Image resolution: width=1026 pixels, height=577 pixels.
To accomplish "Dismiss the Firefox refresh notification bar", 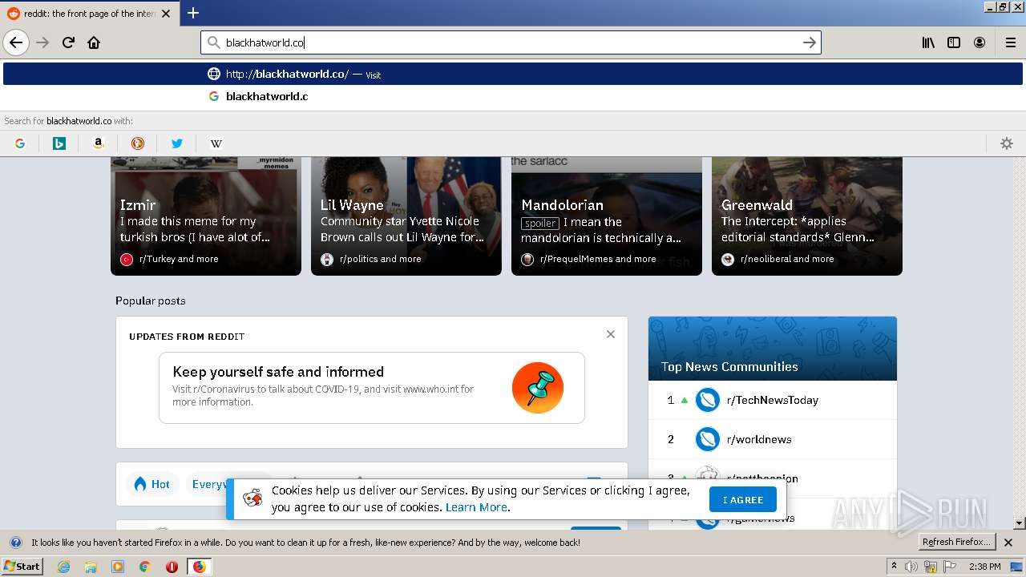I will click(x=1008, y=543).
